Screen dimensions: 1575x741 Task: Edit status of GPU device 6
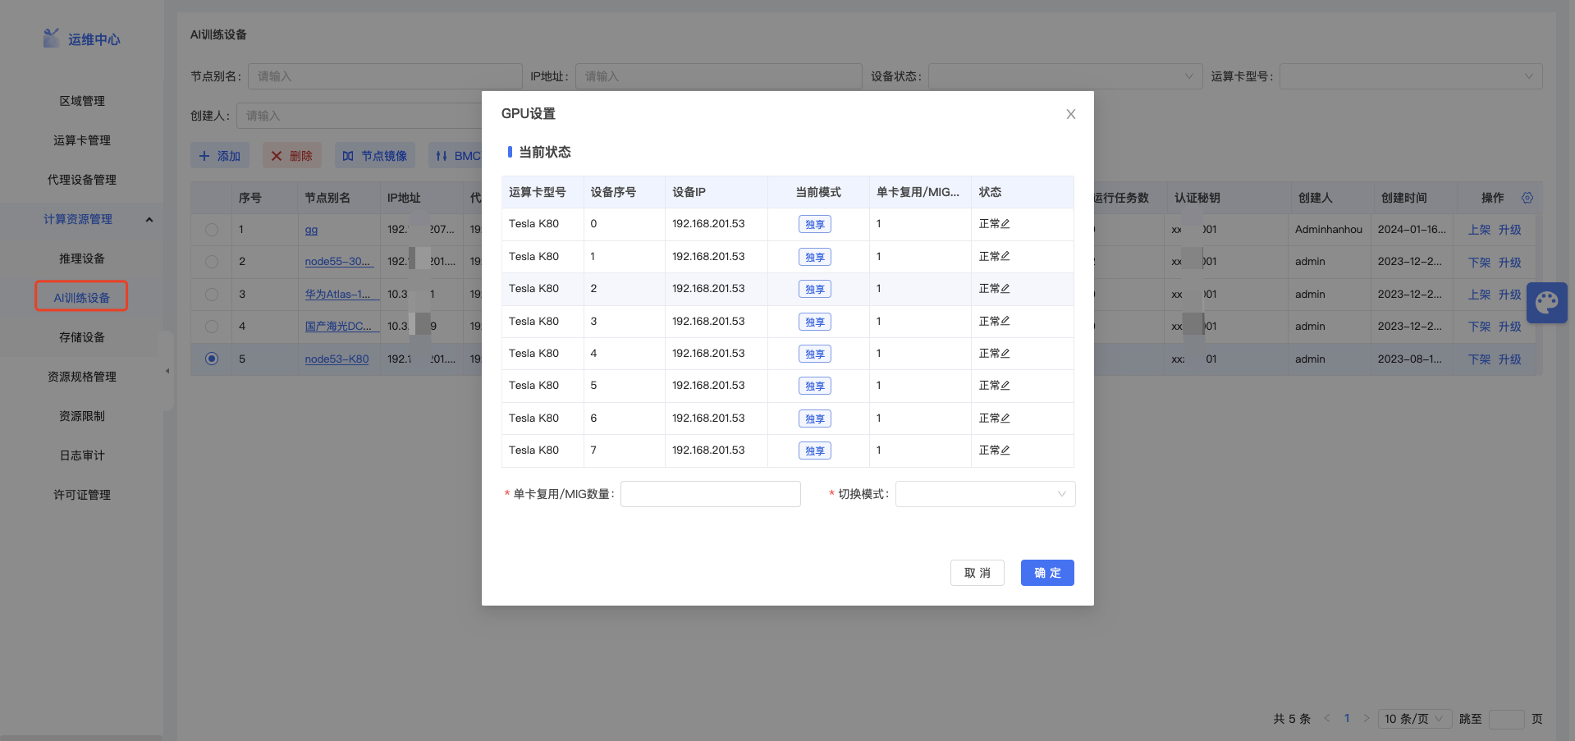pyautogui.click(x=1005, y=419)
